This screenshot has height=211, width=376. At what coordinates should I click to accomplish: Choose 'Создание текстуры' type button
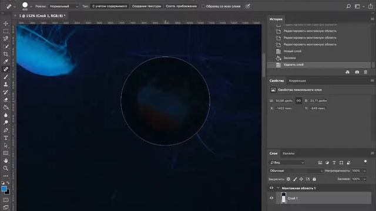click(x=146, y=6)
